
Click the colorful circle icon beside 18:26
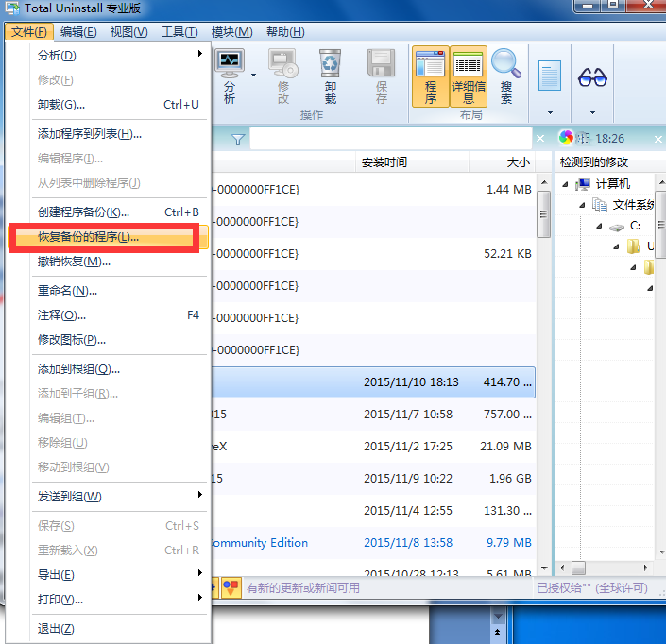(x=567, y=138)
